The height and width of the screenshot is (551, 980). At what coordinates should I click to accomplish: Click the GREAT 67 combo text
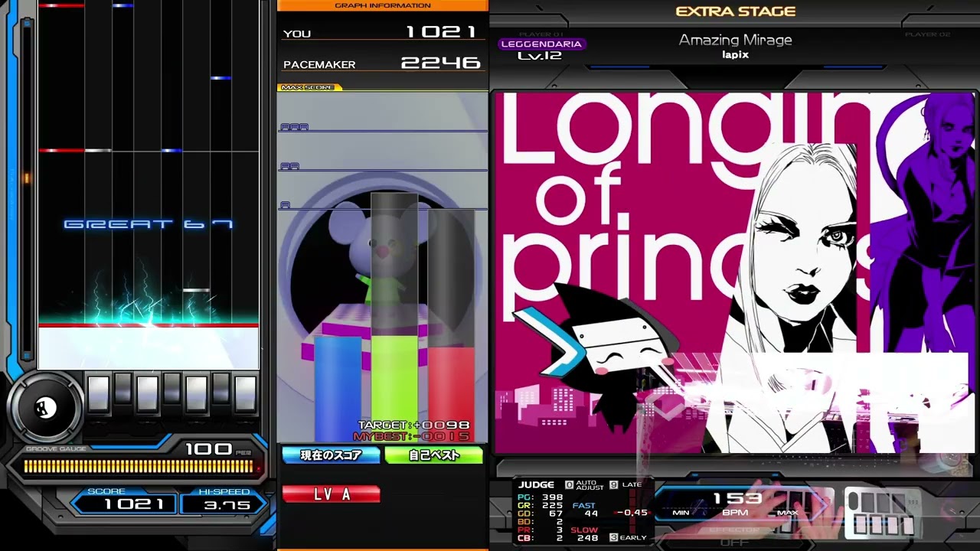[x=149, y=224]
